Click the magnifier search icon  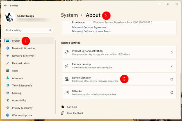[50, 30]
